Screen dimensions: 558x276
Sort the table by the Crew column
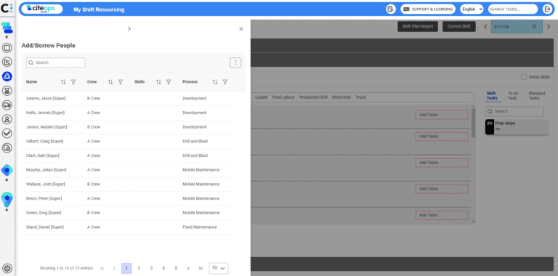pyautogui.click(x=110, y=82)
